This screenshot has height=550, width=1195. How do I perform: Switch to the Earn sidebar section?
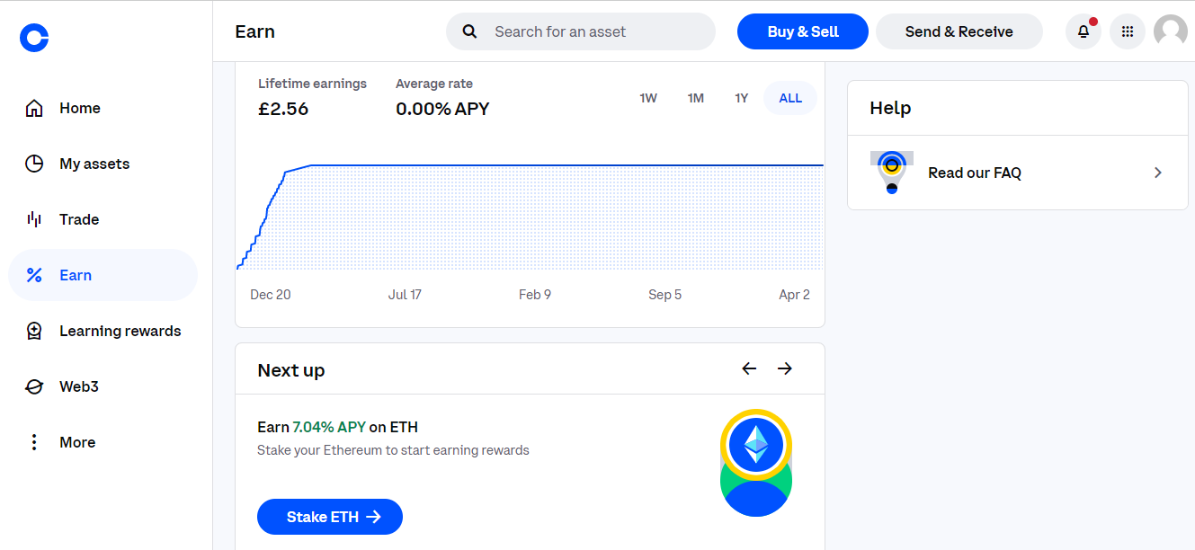[x=76, y=275]
